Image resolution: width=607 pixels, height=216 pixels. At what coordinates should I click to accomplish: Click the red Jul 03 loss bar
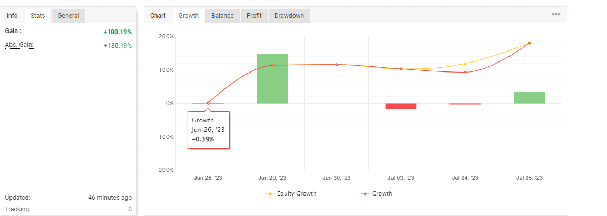(401, 106)
